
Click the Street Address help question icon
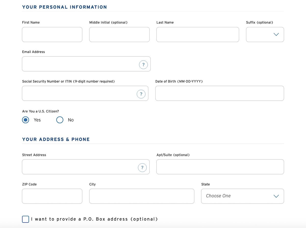(x=142, y=168)
